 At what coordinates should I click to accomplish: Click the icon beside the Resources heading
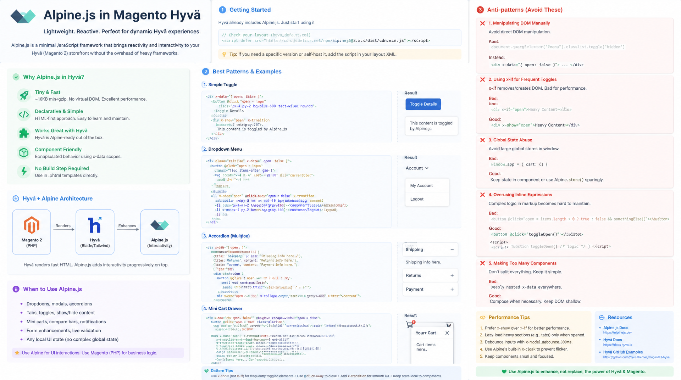(602, 317)
